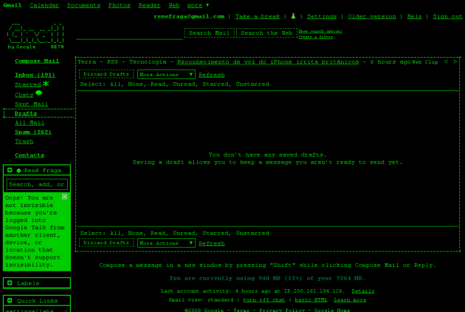Show next web clip arrow

(455, 62)
